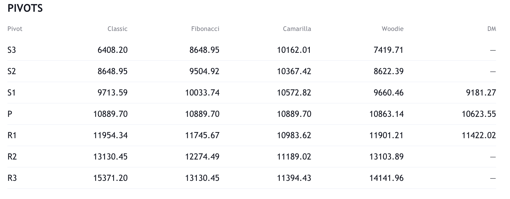
Task: Select Fibonacci S2 value 9504.92
Action: click(x=204, y=71)
